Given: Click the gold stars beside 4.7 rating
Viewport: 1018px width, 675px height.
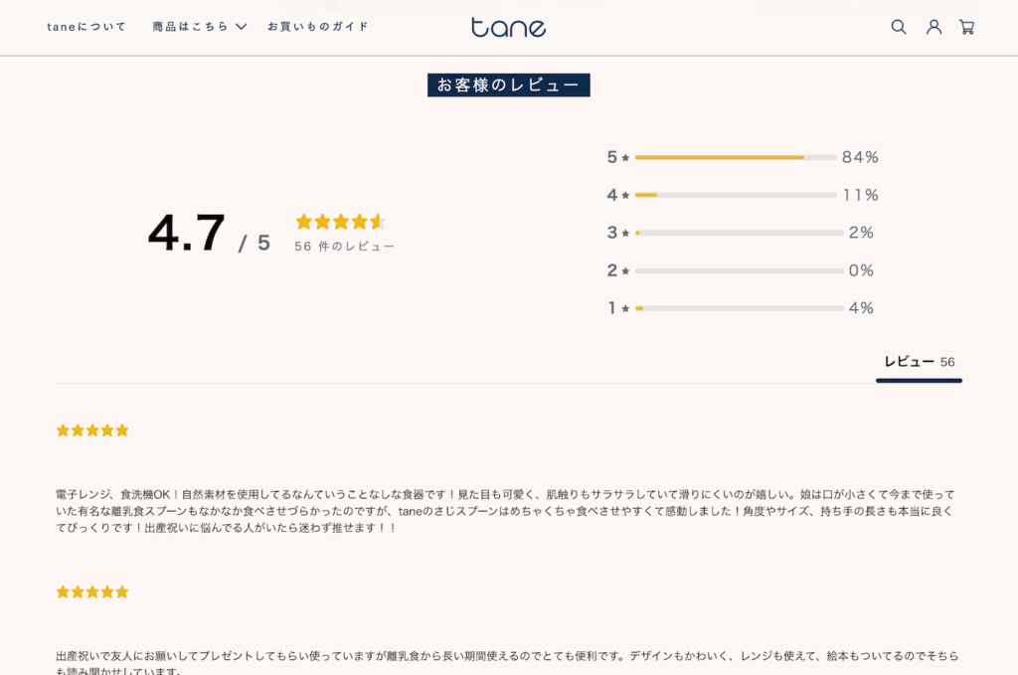Looking at the screenshot, I should pyautogui.click(x=341, y=222).
